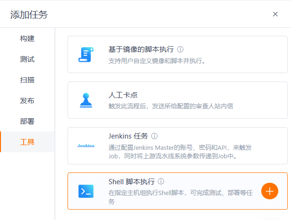Choose the Jenkins 任务 title

tap(128, 136)
